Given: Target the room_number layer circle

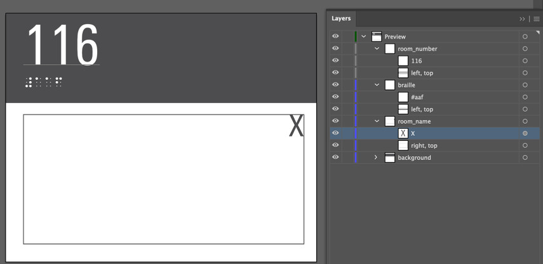Looking at the screenshot, I should click(525, 48).
